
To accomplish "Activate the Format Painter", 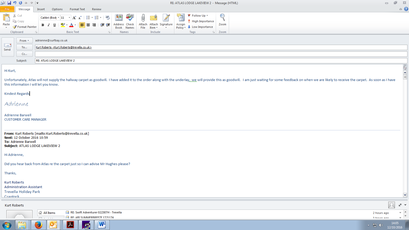I will click(25, 27).
